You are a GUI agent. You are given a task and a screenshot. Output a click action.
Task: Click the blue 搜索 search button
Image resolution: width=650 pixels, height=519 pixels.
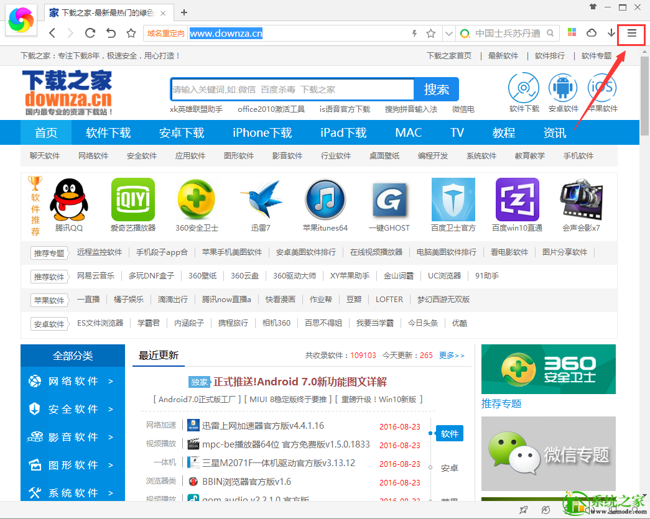pyautogui.click(x=436, y=89)
